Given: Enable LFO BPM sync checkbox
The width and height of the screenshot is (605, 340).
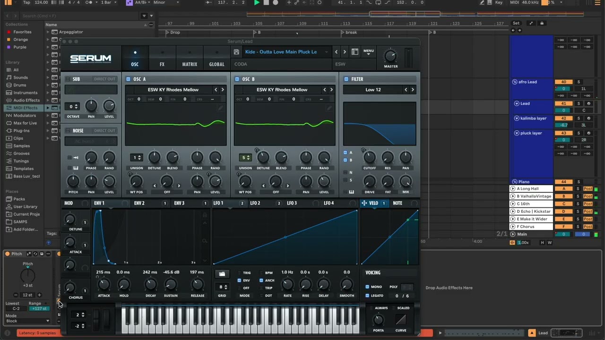Looking at the screenshot, I should coord(261,273).
